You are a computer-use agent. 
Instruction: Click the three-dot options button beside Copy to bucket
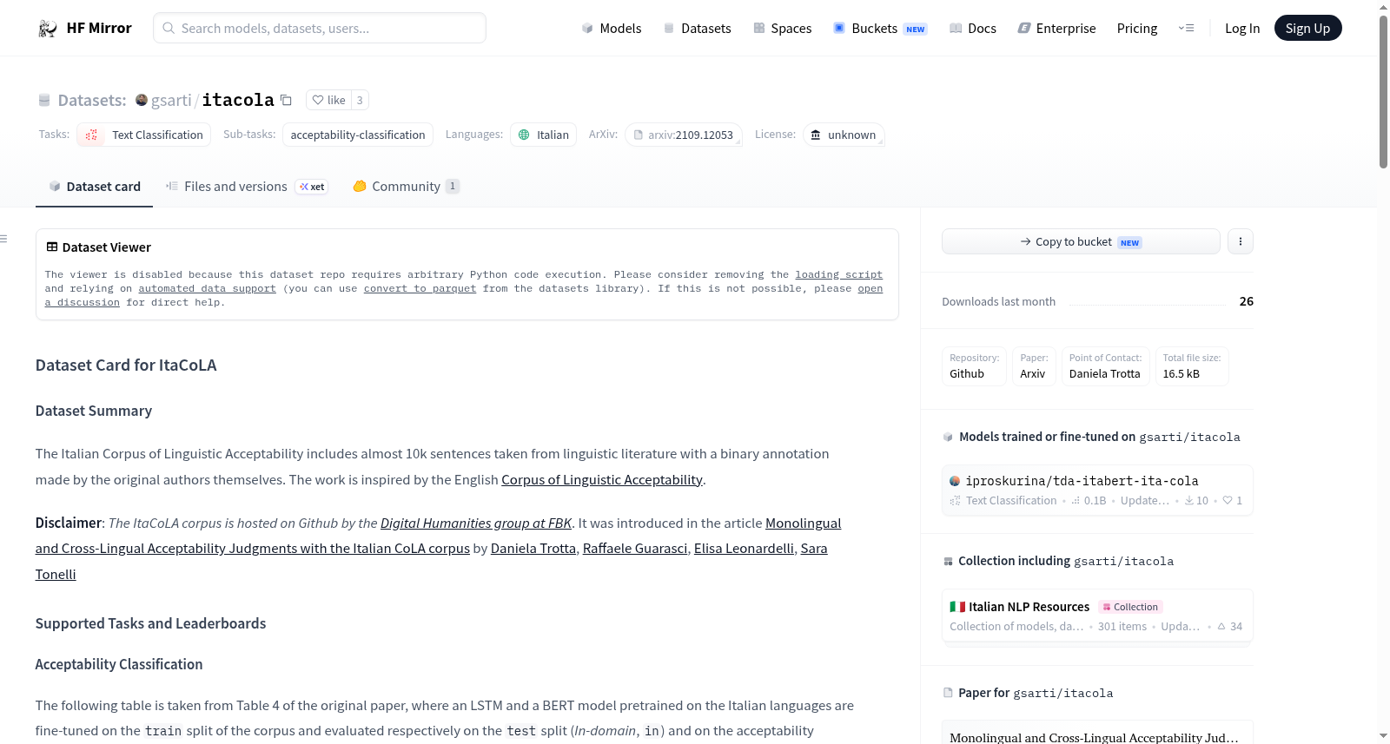click(x=1241, y=241)
